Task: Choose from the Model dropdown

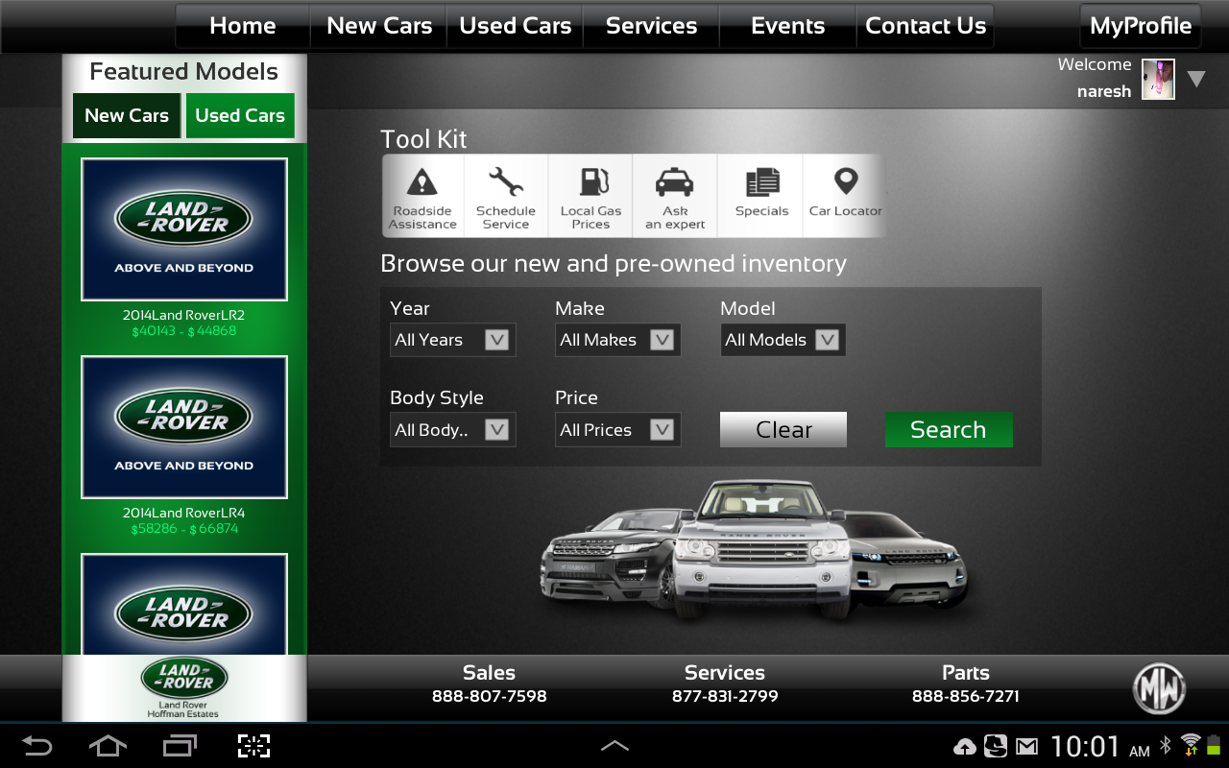Action: [x=783, y=340]
